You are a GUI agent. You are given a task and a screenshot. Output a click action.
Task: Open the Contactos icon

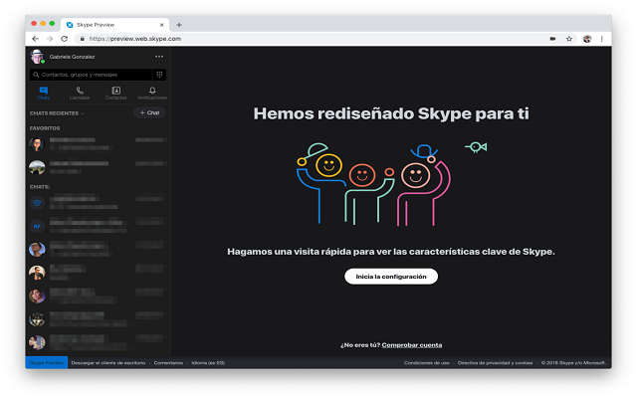tap(115, 92)
